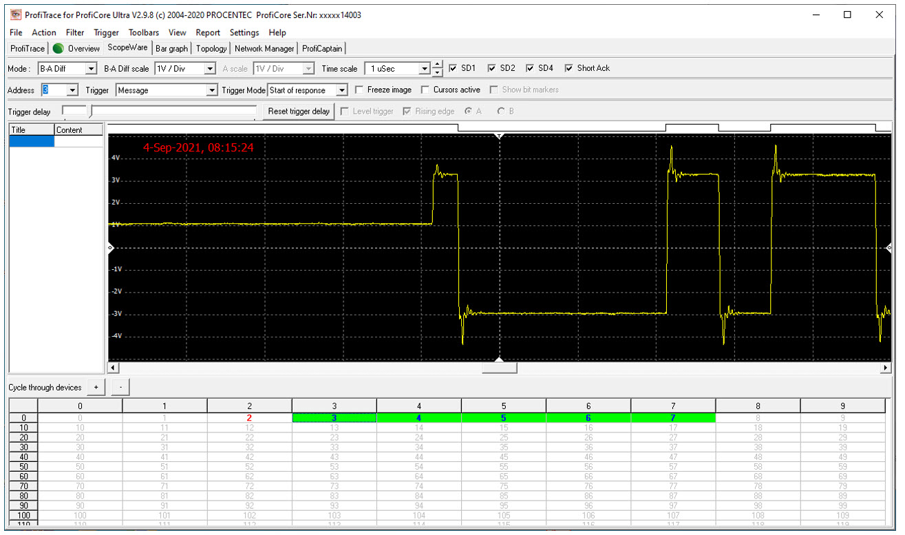Screen dimensions: 905x535
Task: Open the File menu
Action: [x=16, y=32]
